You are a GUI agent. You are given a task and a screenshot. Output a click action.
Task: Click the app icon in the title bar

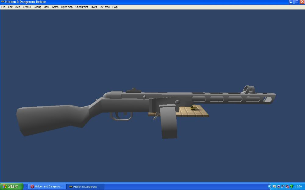(x=2, y=2)
